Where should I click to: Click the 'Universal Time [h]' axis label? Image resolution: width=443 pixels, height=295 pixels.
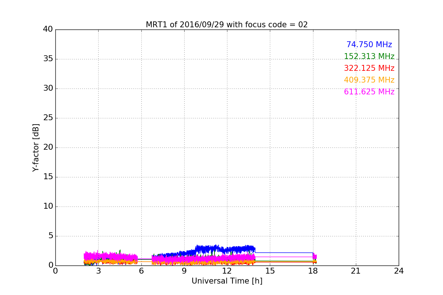(227, 281)
